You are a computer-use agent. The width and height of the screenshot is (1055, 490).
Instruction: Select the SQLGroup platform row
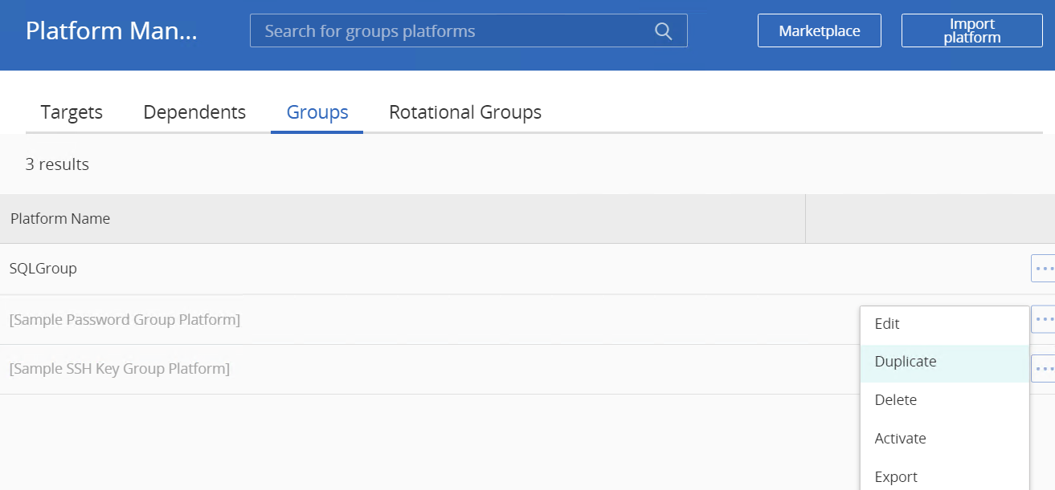click(527, 269)
